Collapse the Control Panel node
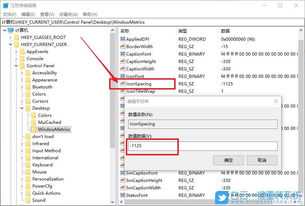This screenshot has height=206, width=305. [x=16, y=65]
